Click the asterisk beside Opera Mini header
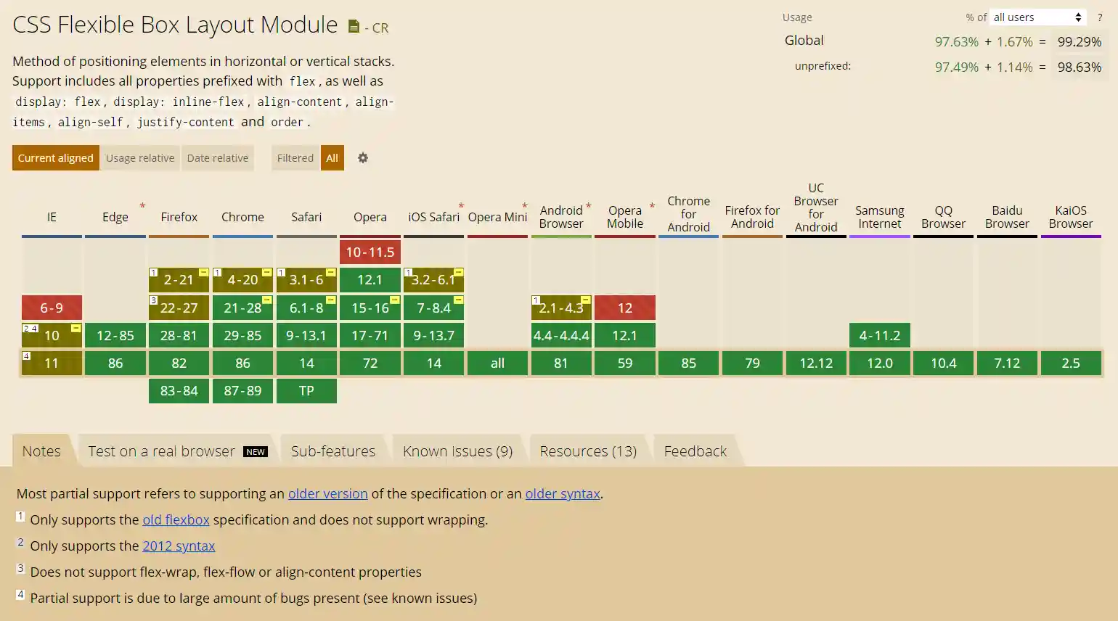Viewport: 1118px width, 621px height. coord(524,206)
